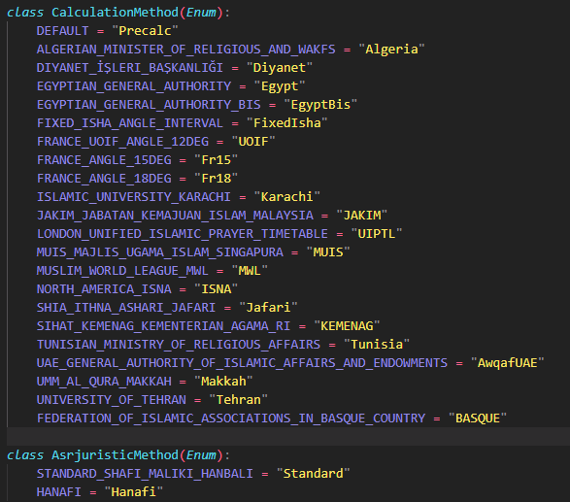Click SIHAT_KEMENAG_KEMENTERIAN_AGAMA_RI identifier
The image size is (570, 502).
click(x=163, y=326)
